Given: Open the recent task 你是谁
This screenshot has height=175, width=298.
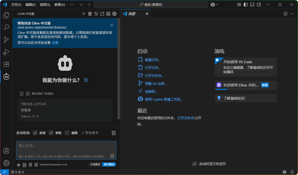Looking at the screenshot, I should (x=65, y=110).
